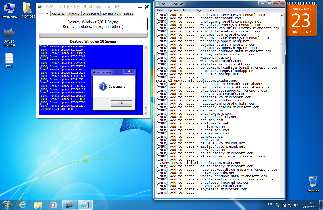The height and width of the screenshot is (210, 323).
Task: Open Notepad Правка menu
Action: 173,10
